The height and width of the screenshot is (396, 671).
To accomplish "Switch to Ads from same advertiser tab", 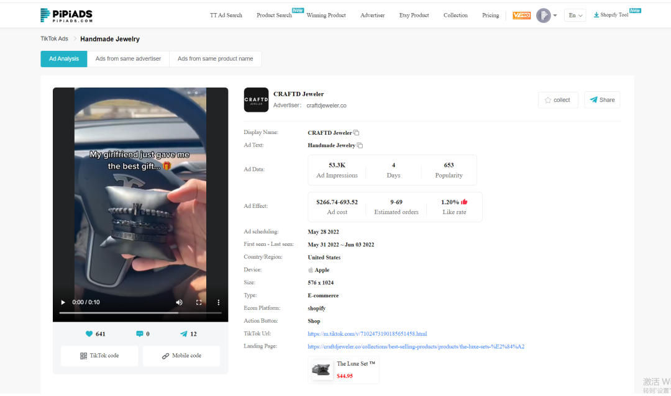I will [x=129, y=59].
